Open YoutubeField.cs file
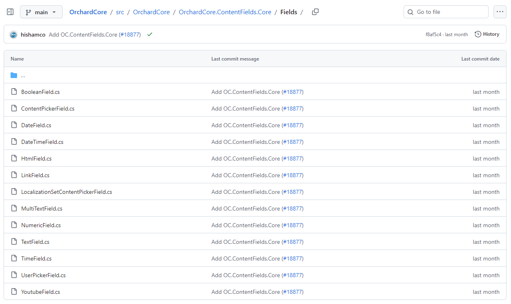511x304 pixels. (41, 292)
